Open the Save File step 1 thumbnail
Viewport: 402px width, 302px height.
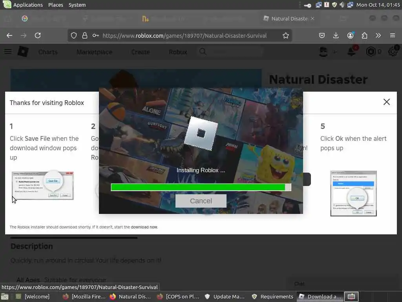[43, 186]
